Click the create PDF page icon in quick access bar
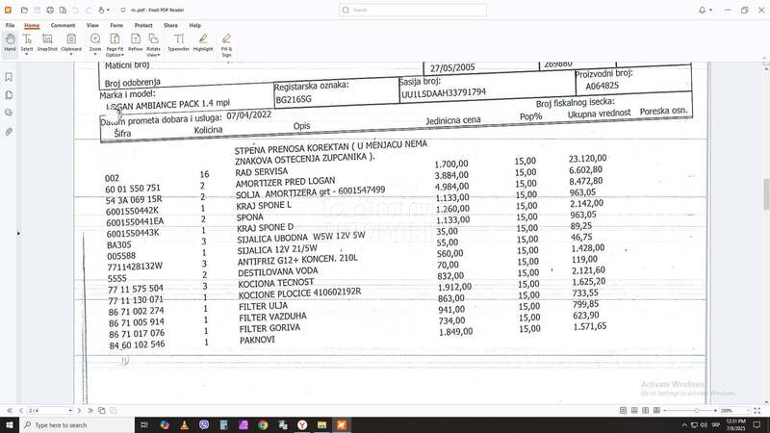770x433 pixels. (x=63, y=10)
